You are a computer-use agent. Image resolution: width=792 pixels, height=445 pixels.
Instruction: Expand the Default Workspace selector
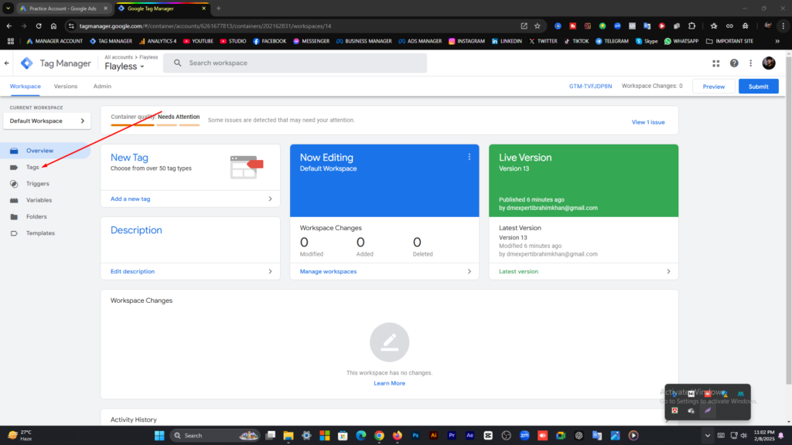point(47,121)
